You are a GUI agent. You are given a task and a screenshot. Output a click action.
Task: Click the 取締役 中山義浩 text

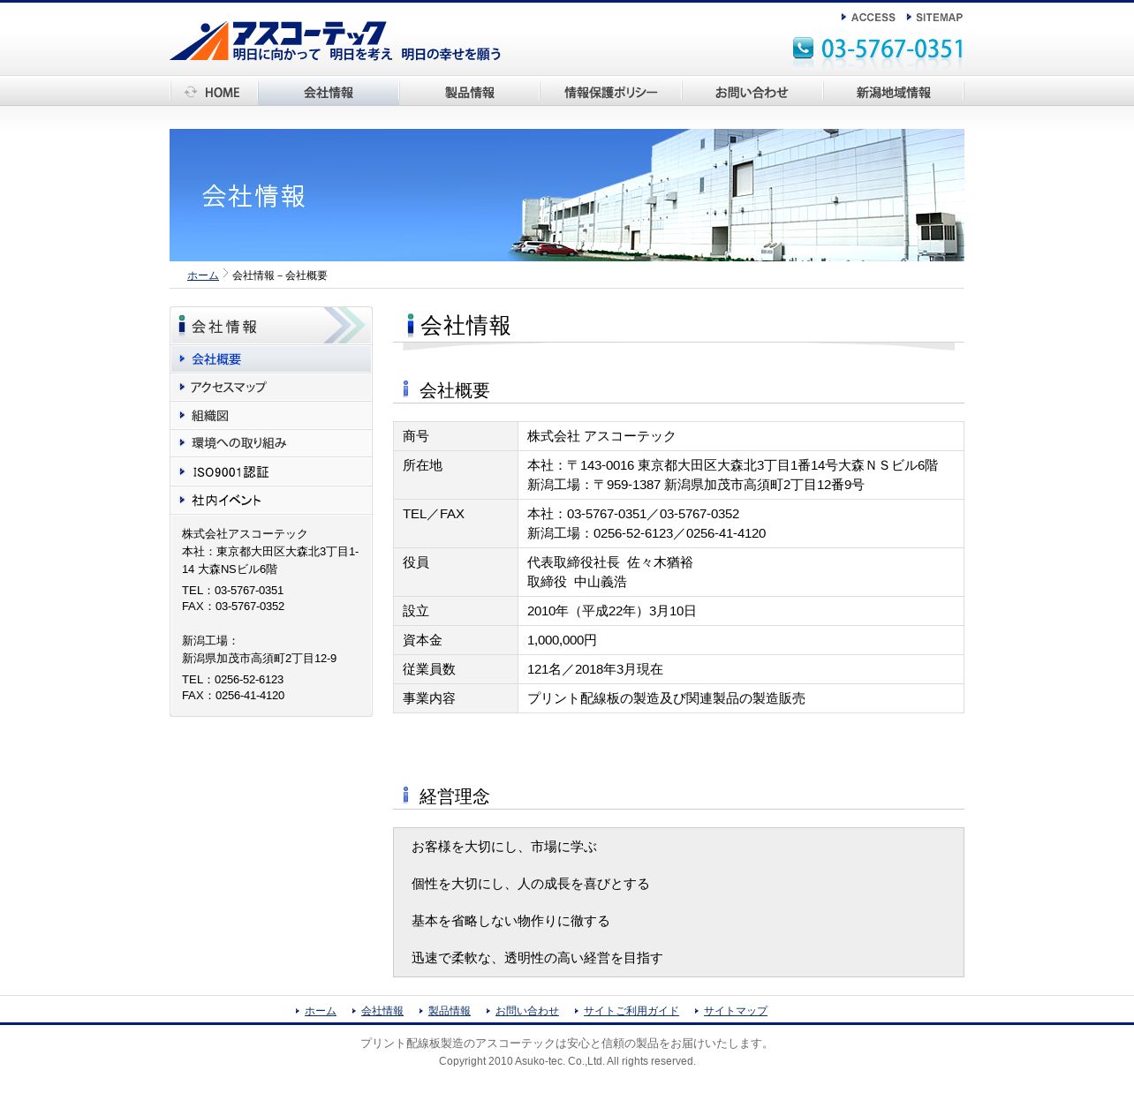click(577, 582)
